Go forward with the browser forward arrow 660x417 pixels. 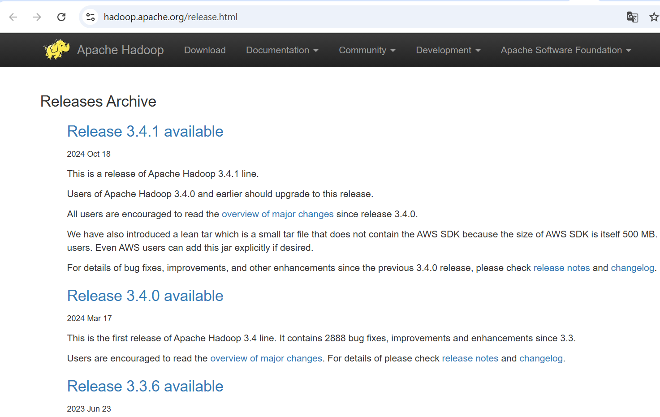pyautogui.click(x=37, y=17)
